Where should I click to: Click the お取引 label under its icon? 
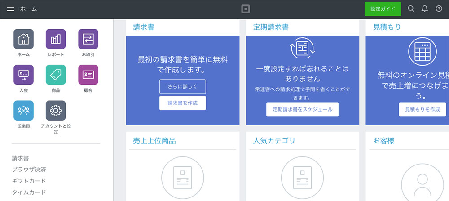pyautogui.click(x=88, y=54)
